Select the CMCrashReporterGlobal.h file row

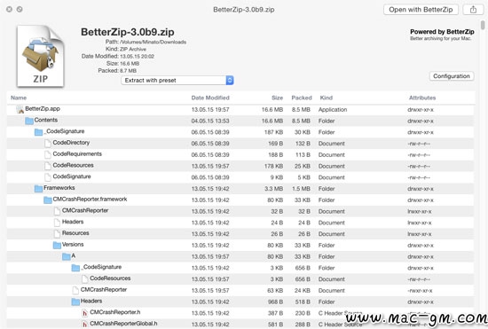coord(240,324)
